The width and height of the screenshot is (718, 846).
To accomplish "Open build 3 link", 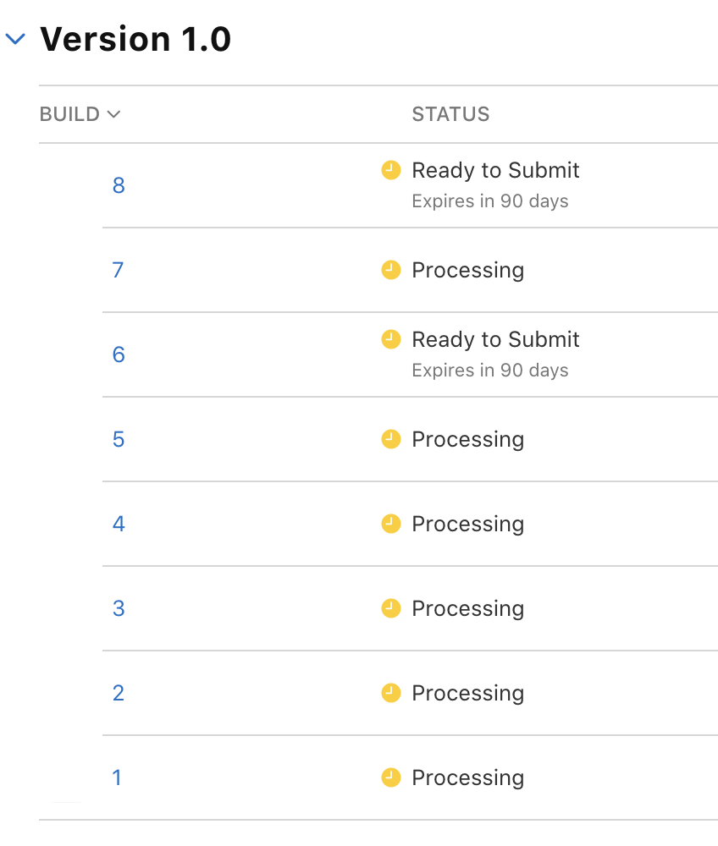I will [x=119, y=608].
